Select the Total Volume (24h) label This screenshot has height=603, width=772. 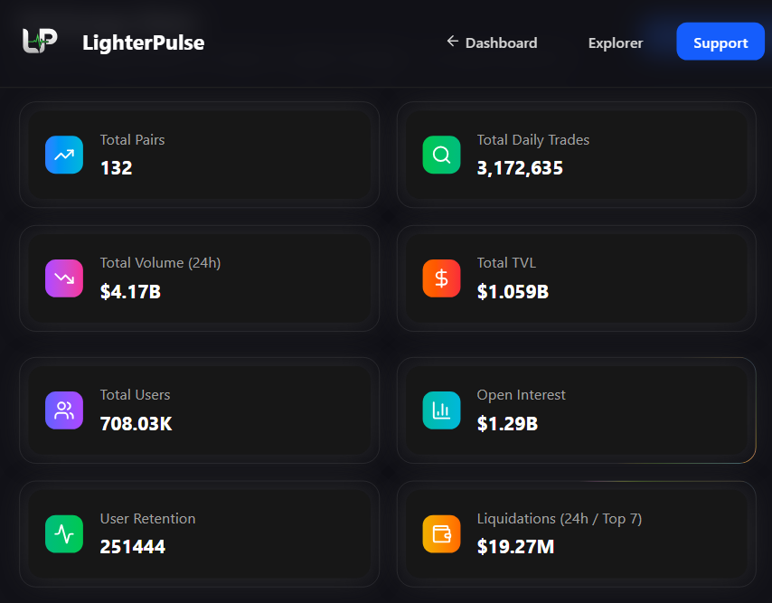coord(161,263)
